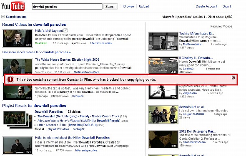Image resolution: width=246 pixels, height=156 pixels.
Task: Click the YouTube logo
Action: tap(13, 6)
